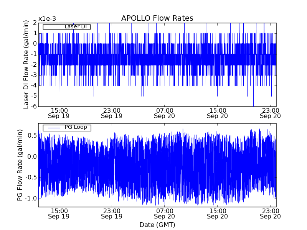Image resolution: width=307 pixels, height=230 pixels.
Task: Click the "0.5" tick on PG axis
Action: [x=32, y=136]
